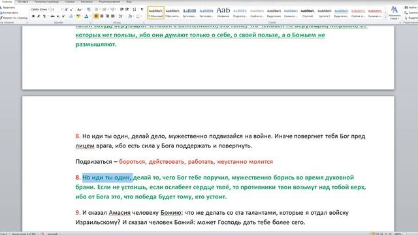Viewport: 418px width, 235px height.
Task: Justify the paragraph text
Action: coord(113,16)
